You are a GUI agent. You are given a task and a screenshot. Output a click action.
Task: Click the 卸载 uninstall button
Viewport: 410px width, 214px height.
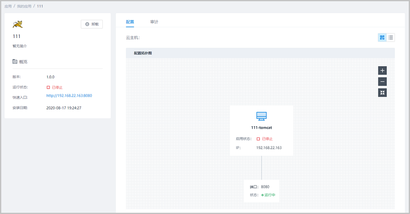pos(91,24)
